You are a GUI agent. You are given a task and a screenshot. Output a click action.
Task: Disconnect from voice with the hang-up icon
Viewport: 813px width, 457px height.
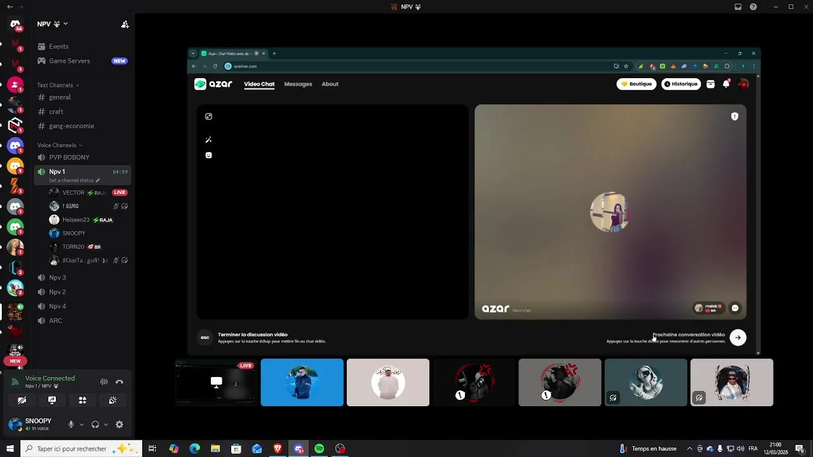(119, 382)
